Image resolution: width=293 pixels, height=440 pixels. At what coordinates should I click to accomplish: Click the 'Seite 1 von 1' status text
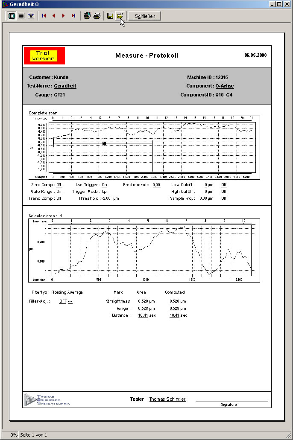[x=33, y=434]
